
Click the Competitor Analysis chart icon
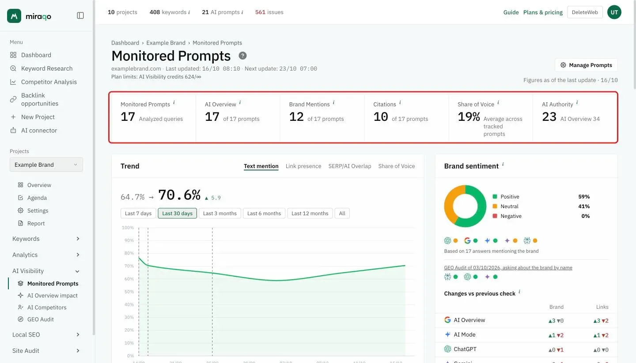[13, 82]
